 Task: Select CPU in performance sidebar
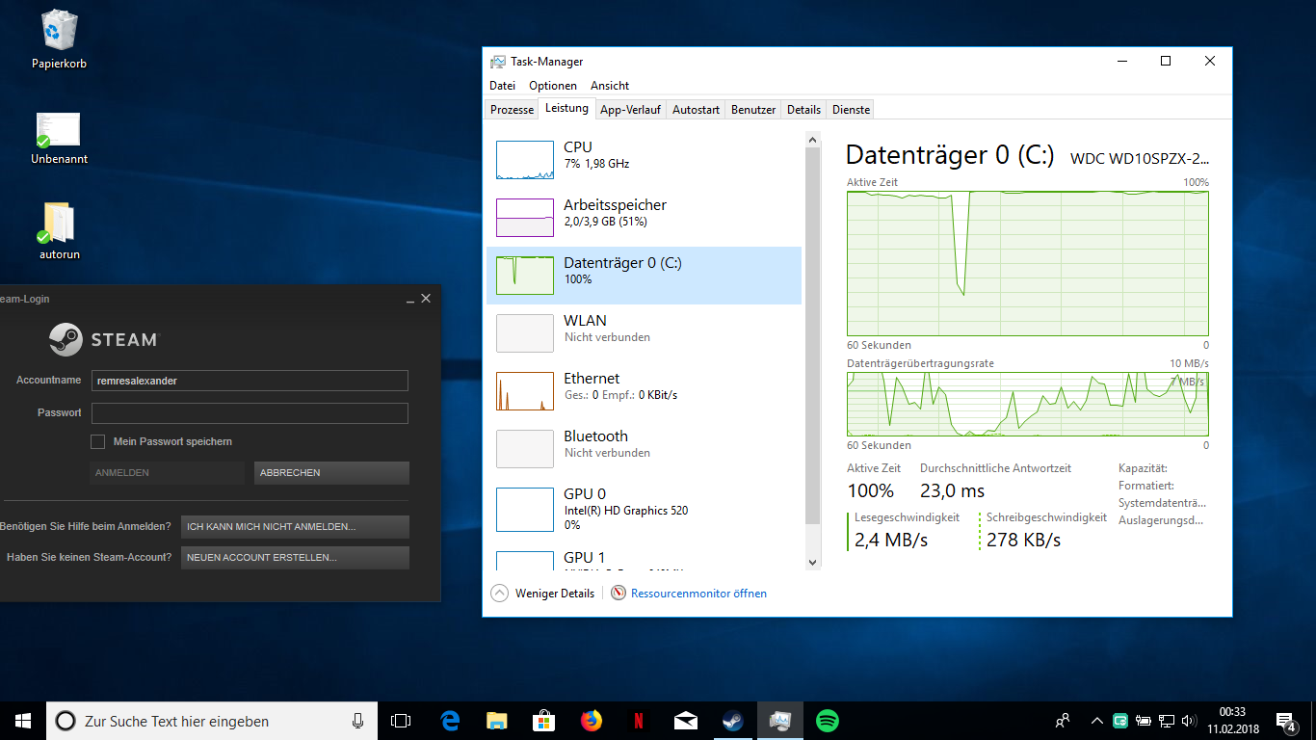(644, 160)
